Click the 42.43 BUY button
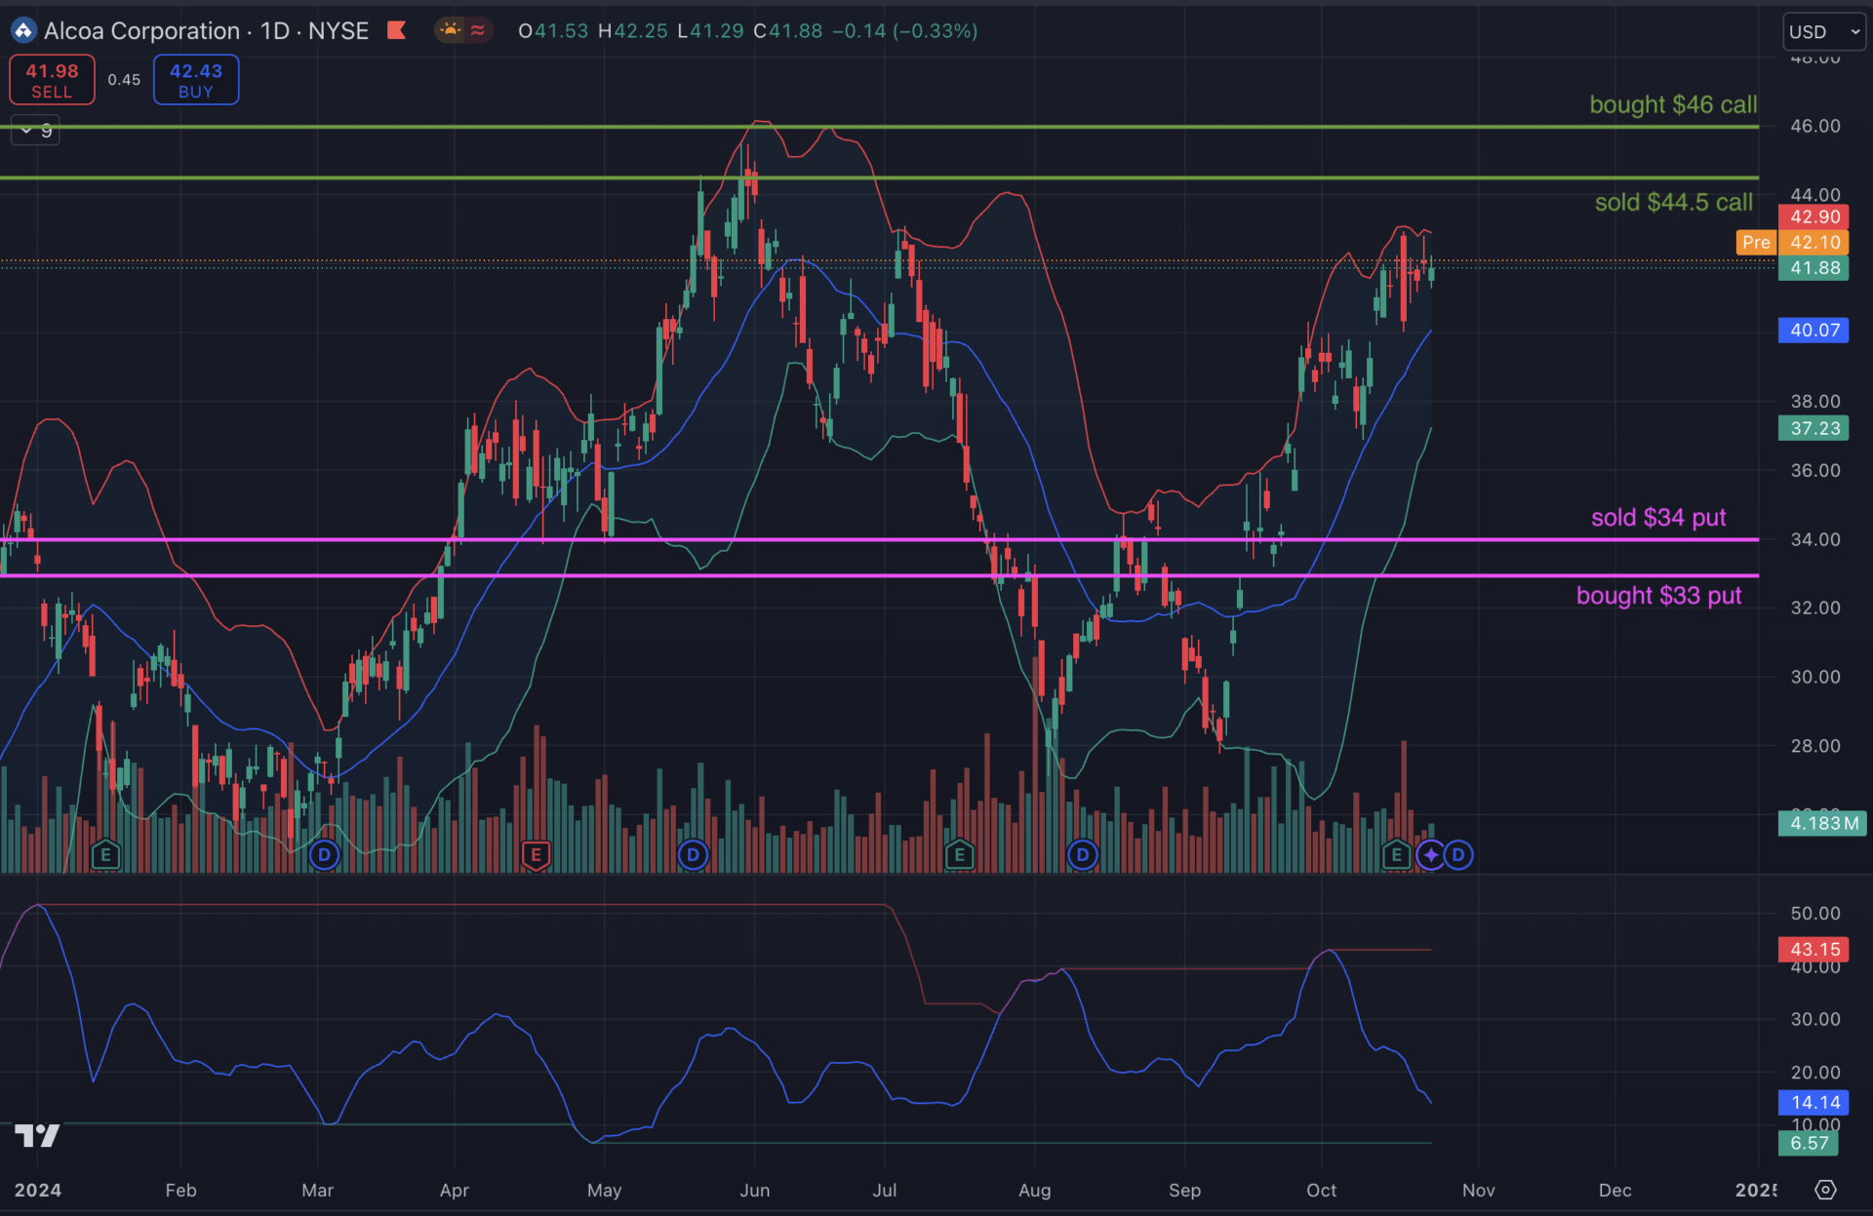1873x1216 pixels. (x=196, y=80)
